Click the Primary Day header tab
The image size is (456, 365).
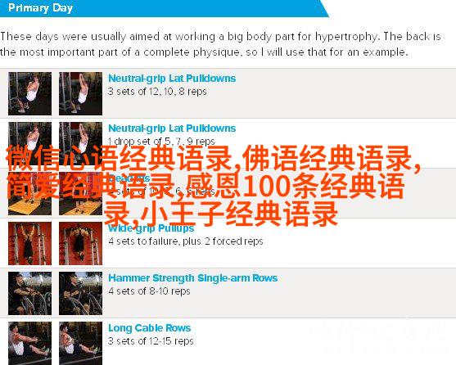click(40, 8)
